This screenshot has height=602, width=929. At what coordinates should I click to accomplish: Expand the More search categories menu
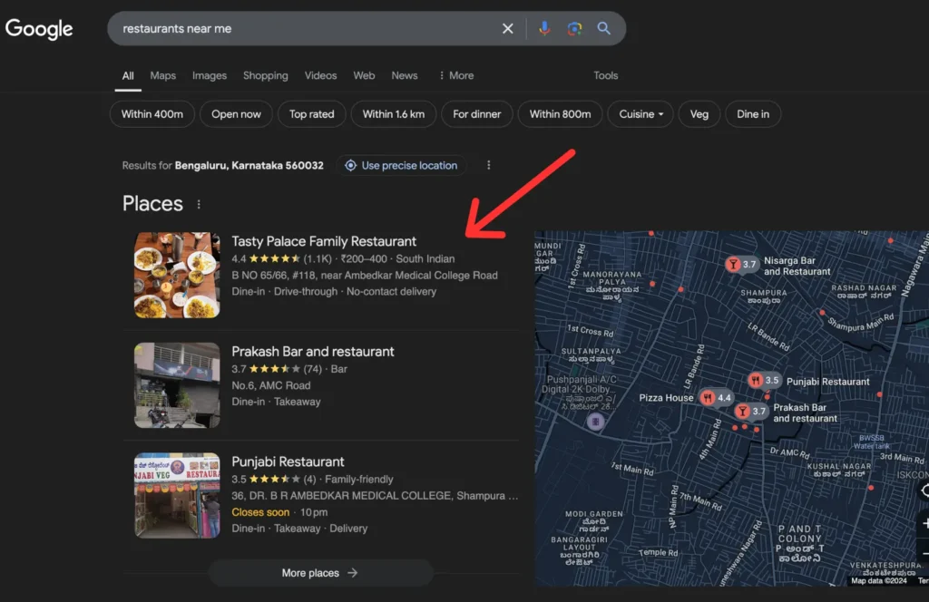coord(455,76)
